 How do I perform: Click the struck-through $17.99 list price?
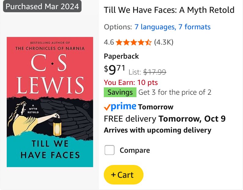click(x=155, y=72)
